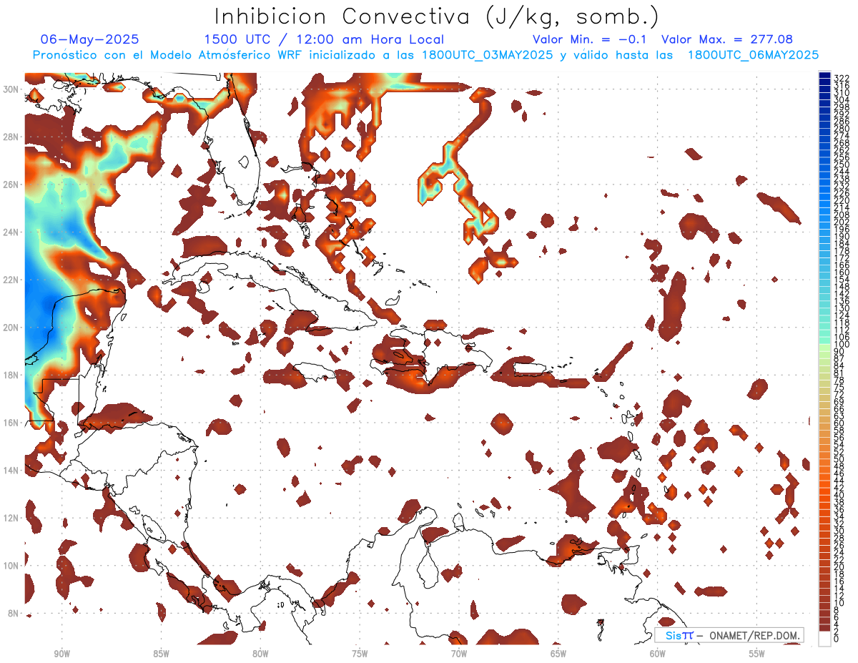Click the '250' color scale label
The image size is (858, 663).
click(842, 165)
